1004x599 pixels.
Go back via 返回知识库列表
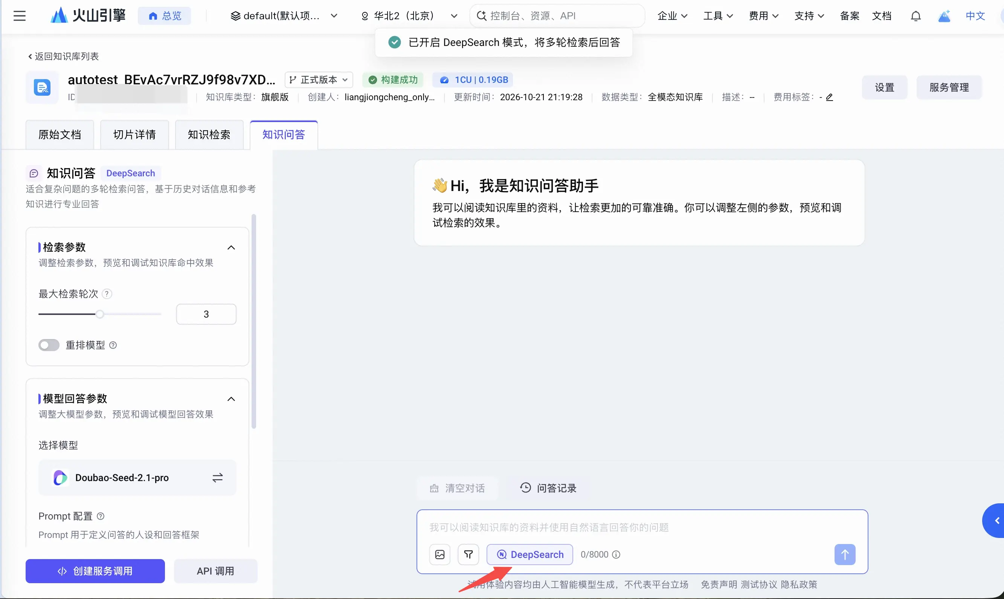(x=63, y=56)
